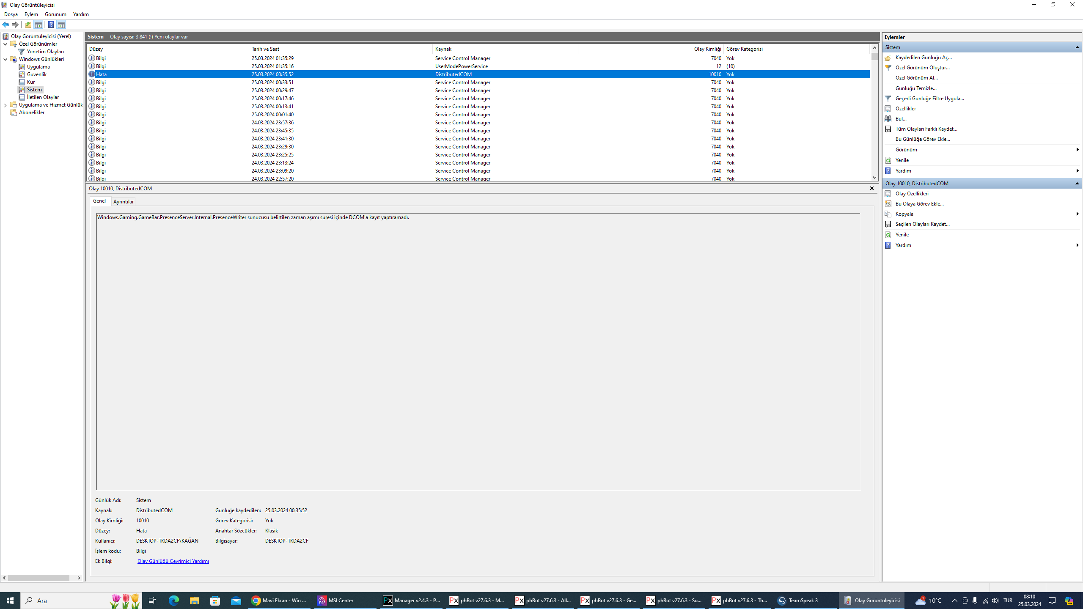Switch to Chrome Mavi Ekran window
The width and height of the screenshot is (1083, 609).
coord(280,601)
